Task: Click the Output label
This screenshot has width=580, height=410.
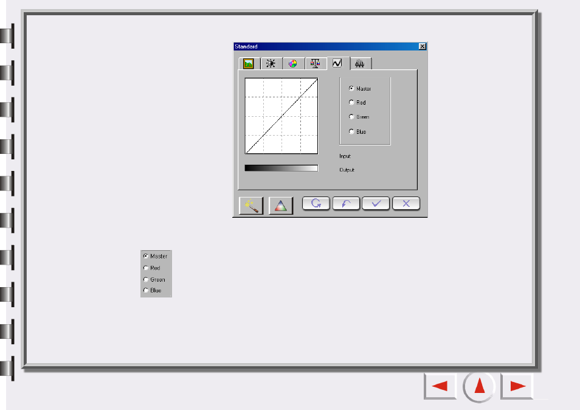Action: tap(347, 170)
